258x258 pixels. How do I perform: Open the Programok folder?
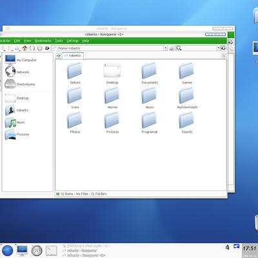point(150,123)
